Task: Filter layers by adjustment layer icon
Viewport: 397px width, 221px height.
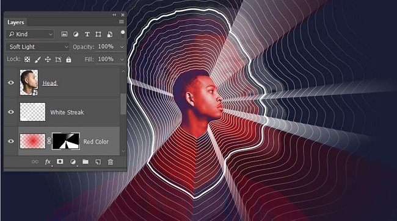Action: click(x=76, y=34)
